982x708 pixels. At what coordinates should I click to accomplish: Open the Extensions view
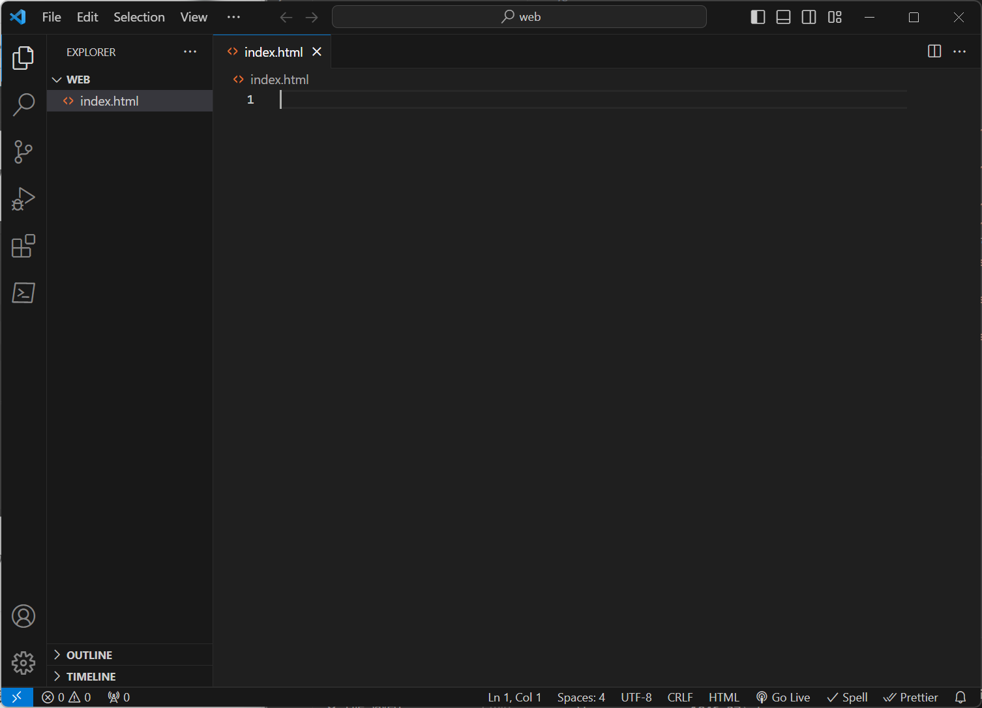tap(23, 246)
